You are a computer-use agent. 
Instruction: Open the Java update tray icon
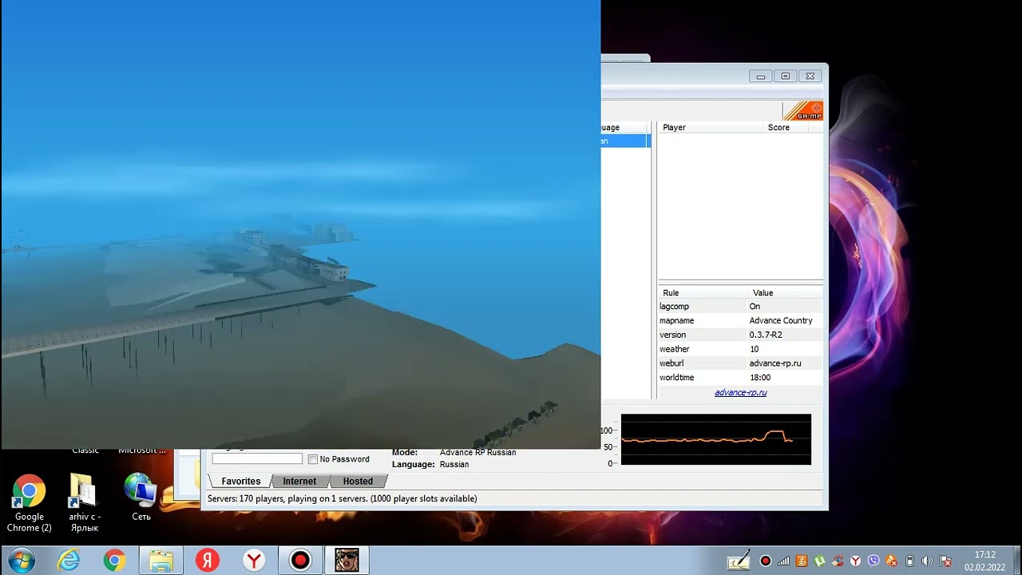pyautogui.click(x=802, y=561)
